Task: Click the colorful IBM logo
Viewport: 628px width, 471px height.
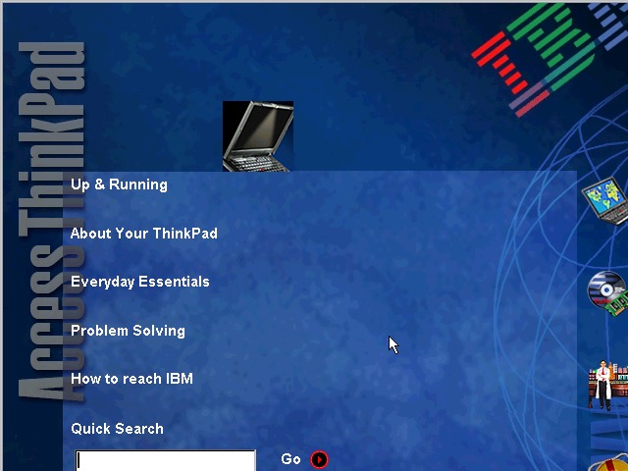Action: pyautogui.click(x=549, y=60)
